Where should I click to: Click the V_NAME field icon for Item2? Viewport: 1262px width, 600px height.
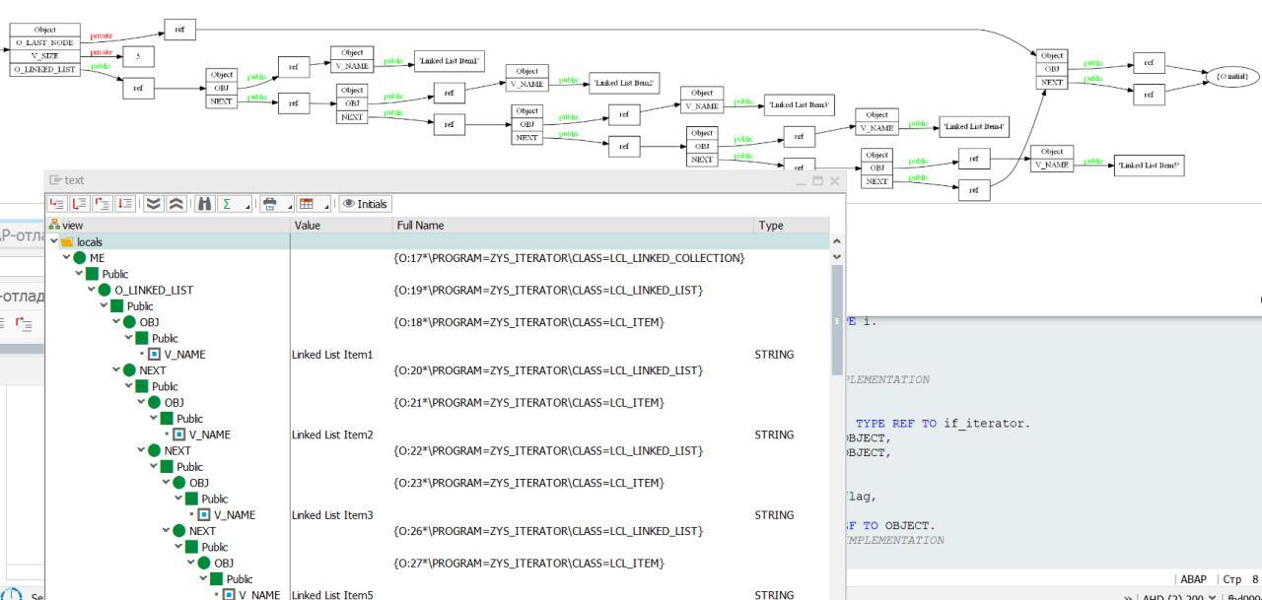click(x=179, y=434)
